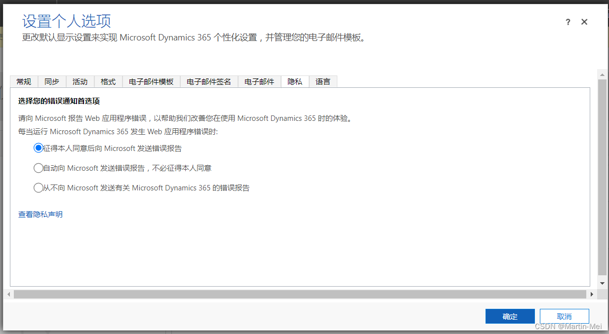Switch to the 同步 tab

pos(52,81)
